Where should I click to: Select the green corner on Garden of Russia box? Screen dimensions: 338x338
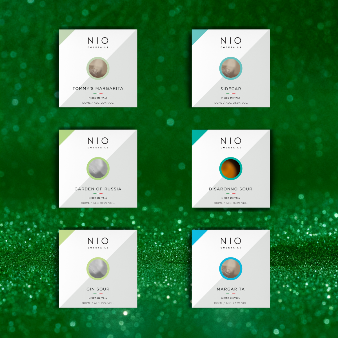tap(64, 135)
